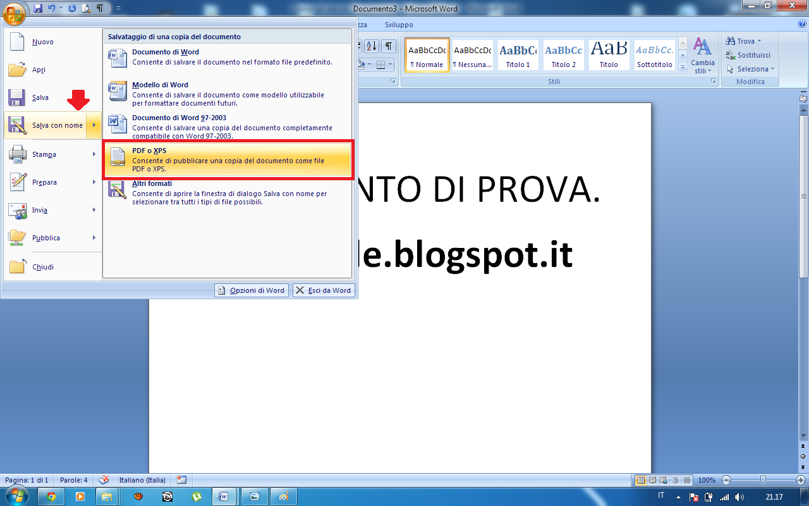The height and width of the screenshot is (506, 809).
Task: Switch to Print Layout view
Action: [x=641, y=480]
